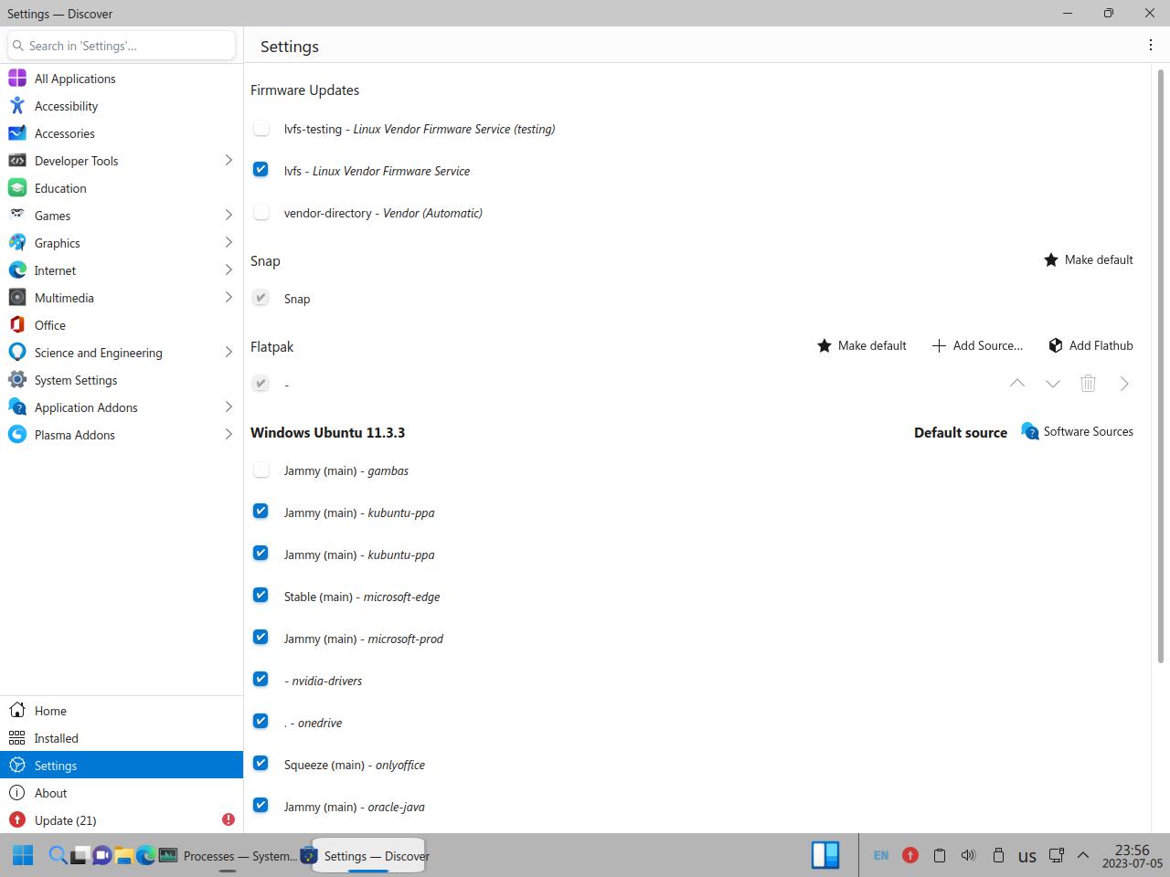The width and height of the screenshot is (1170, 877).
Task: Expand the Internet category arrow
Action: click(x=229, y=270)
